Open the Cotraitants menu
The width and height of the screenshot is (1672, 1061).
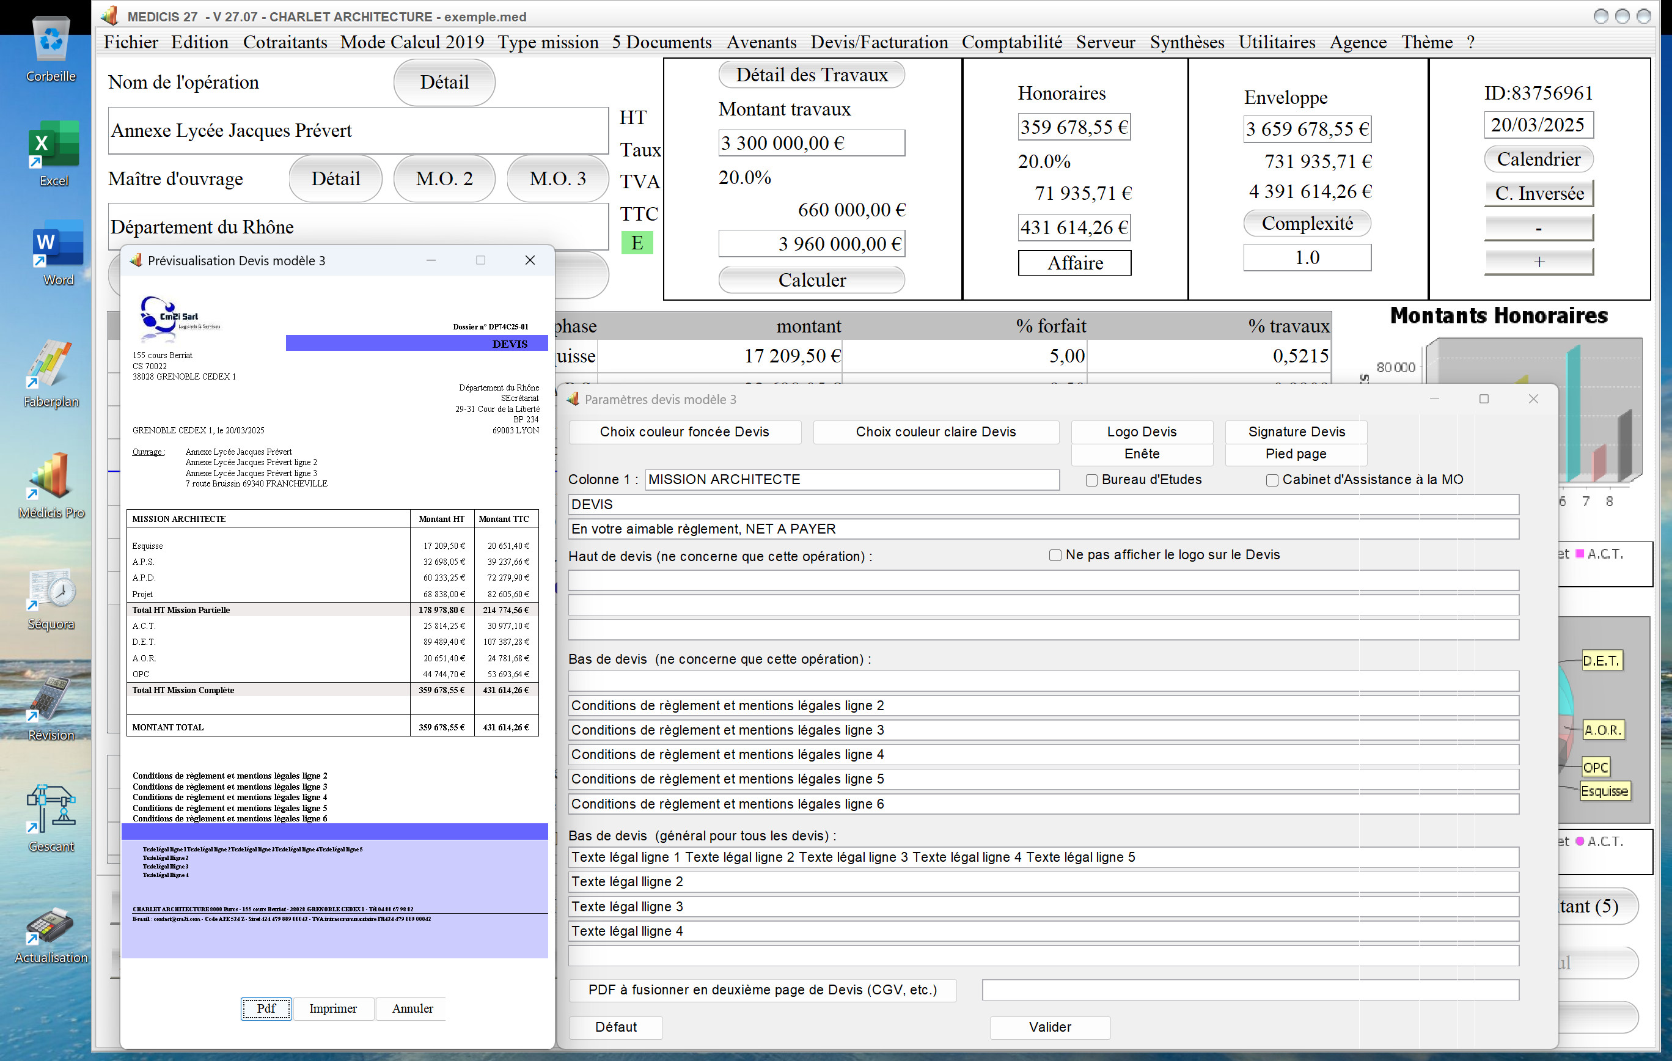click(x=285, y=42)
